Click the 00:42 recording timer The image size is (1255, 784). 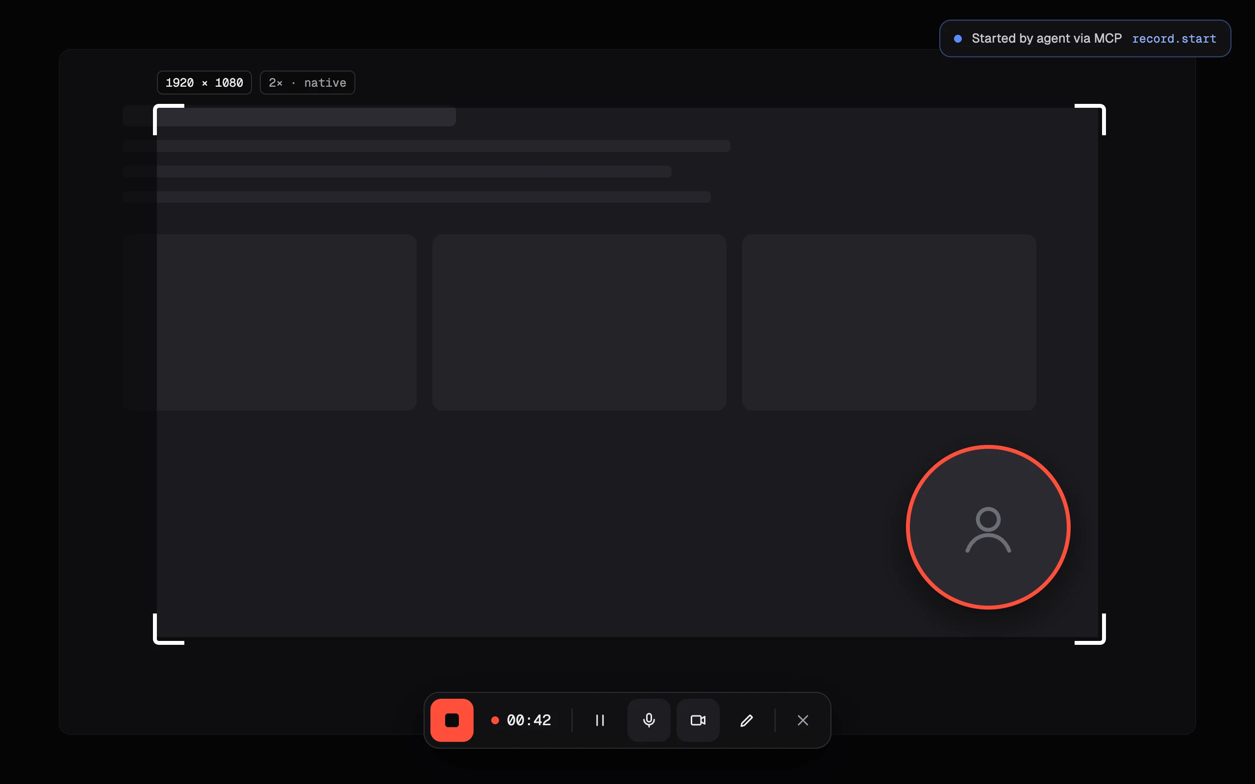521,720
